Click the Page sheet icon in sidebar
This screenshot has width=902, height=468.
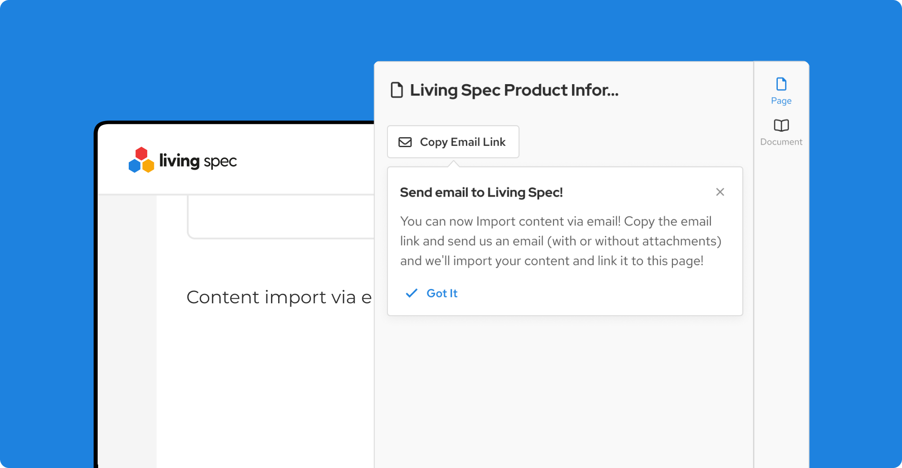click(x=781, y=84)
